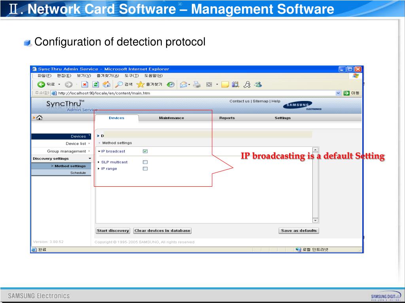405x303 pixels.
Task: Click the Mail envelope icon
Action: [x=183, y=84]
